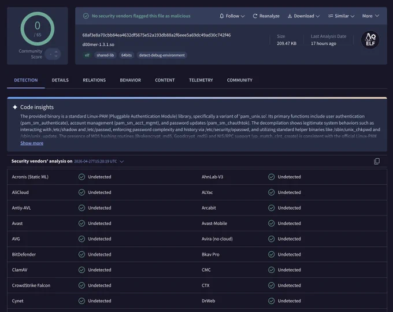393x312 pixels.
Task: Click the AhnLab-V3 undetected checkmark
Action: [x=272, y=177]
